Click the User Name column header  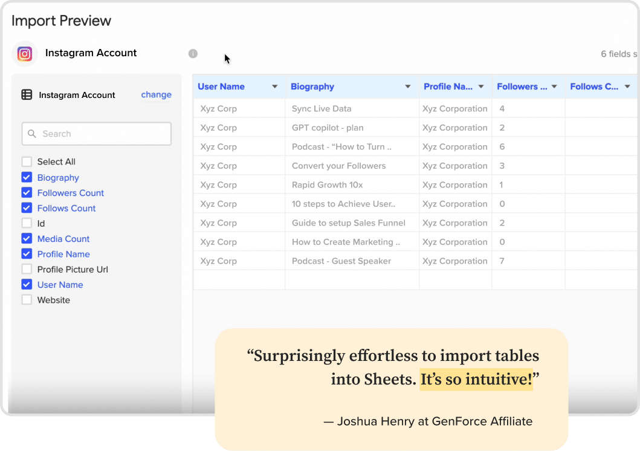pyautogui.click(x=239, y=86)
